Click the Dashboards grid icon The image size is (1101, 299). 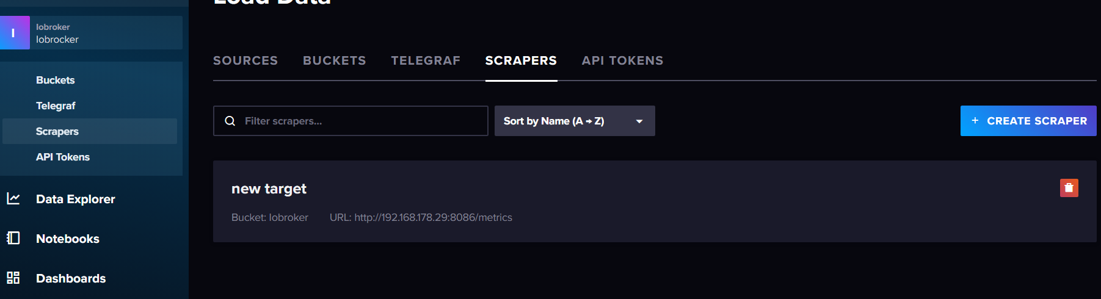click(x=13, y=278)
